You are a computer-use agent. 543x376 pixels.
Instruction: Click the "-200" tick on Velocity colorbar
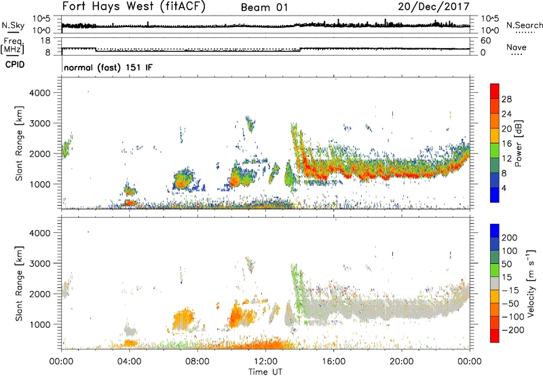[x=512, y=330]
